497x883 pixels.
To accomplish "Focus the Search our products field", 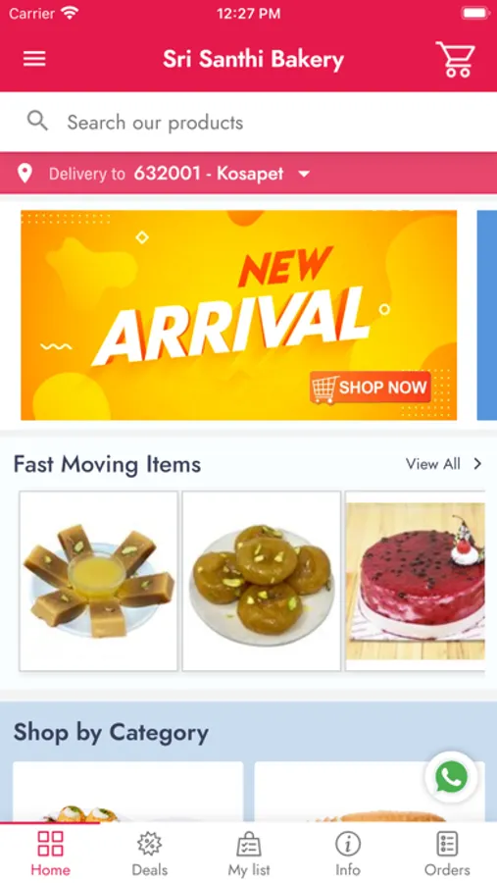I will pos(248,122).
